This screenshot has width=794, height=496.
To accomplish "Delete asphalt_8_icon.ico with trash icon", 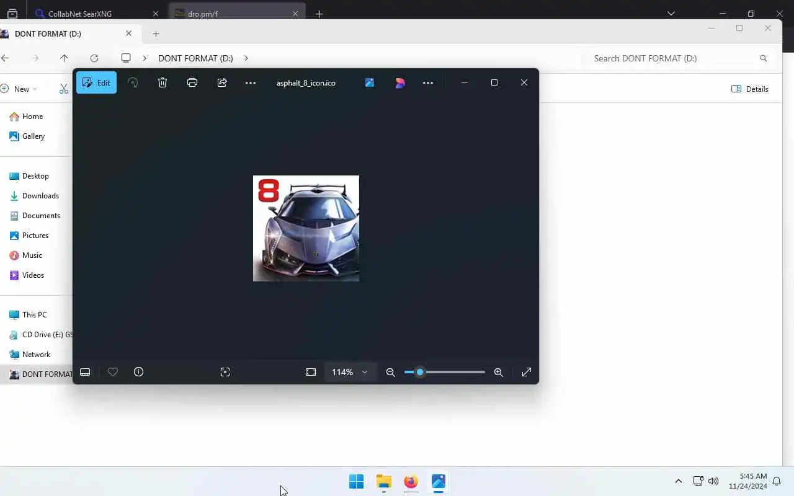I will point(163,82).
